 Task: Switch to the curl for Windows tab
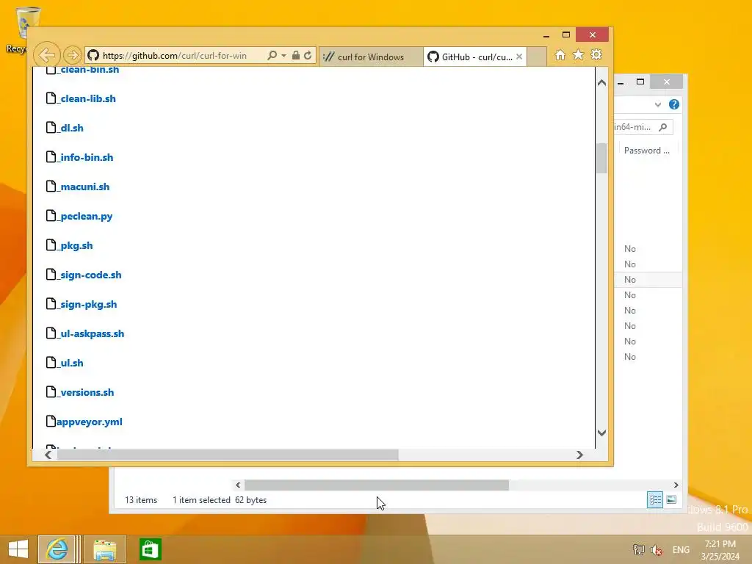tap(371, 57)
